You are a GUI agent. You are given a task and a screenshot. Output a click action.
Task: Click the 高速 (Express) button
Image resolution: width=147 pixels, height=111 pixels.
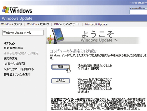coord(60,67)
